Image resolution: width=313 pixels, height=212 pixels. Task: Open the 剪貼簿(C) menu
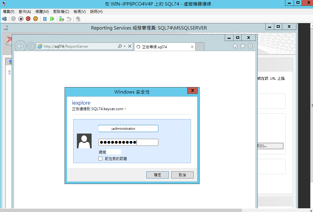[61, 12]
